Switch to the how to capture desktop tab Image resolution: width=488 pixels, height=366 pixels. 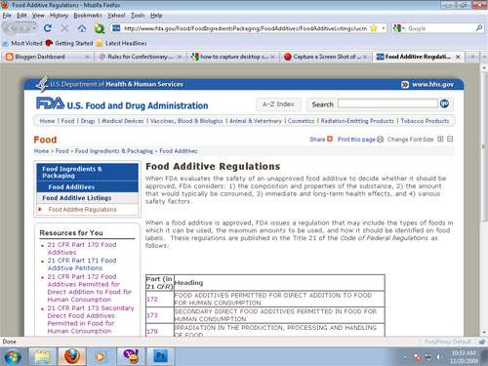coord(234,57)
